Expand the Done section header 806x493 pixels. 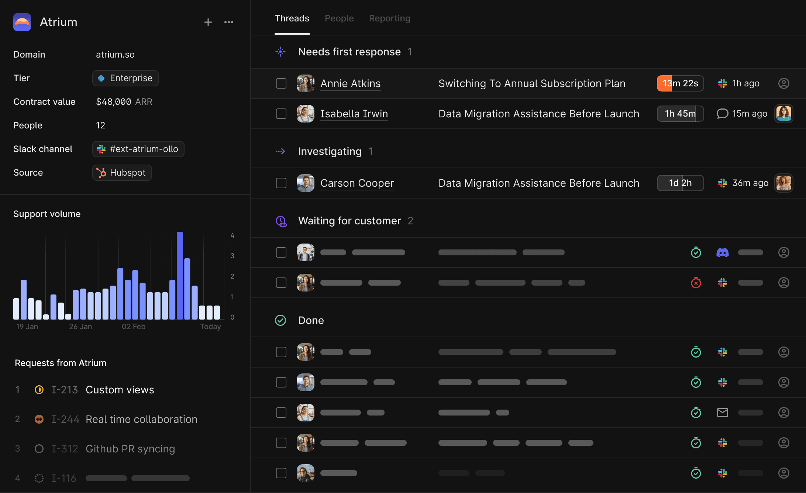(311, 320)
